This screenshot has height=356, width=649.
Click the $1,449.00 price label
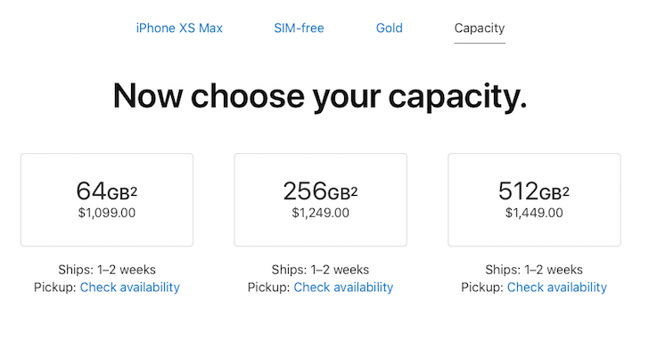click(x=534, y=213)
